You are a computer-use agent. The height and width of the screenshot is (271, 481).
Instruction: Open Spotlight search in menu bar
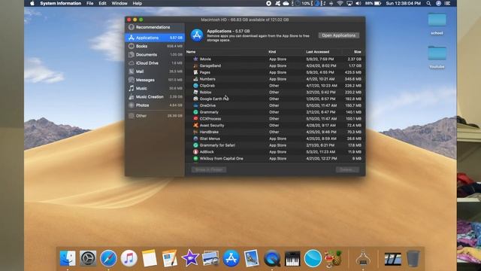pyautogui.click(x=428, y=3)
